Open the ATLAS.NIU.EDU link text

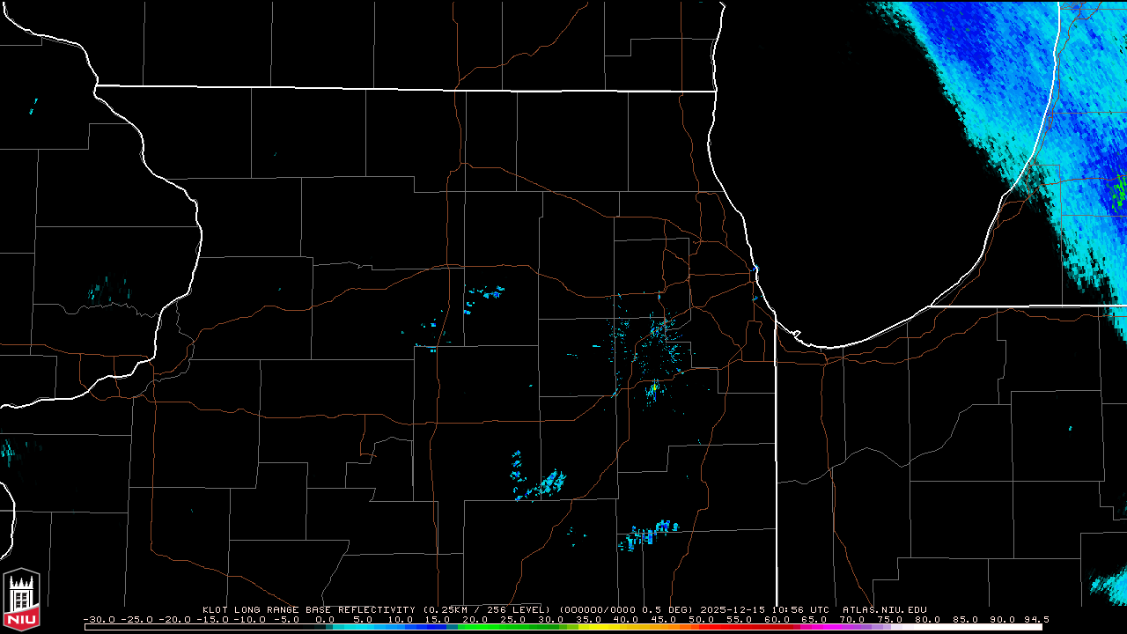(x=884, y=609)
